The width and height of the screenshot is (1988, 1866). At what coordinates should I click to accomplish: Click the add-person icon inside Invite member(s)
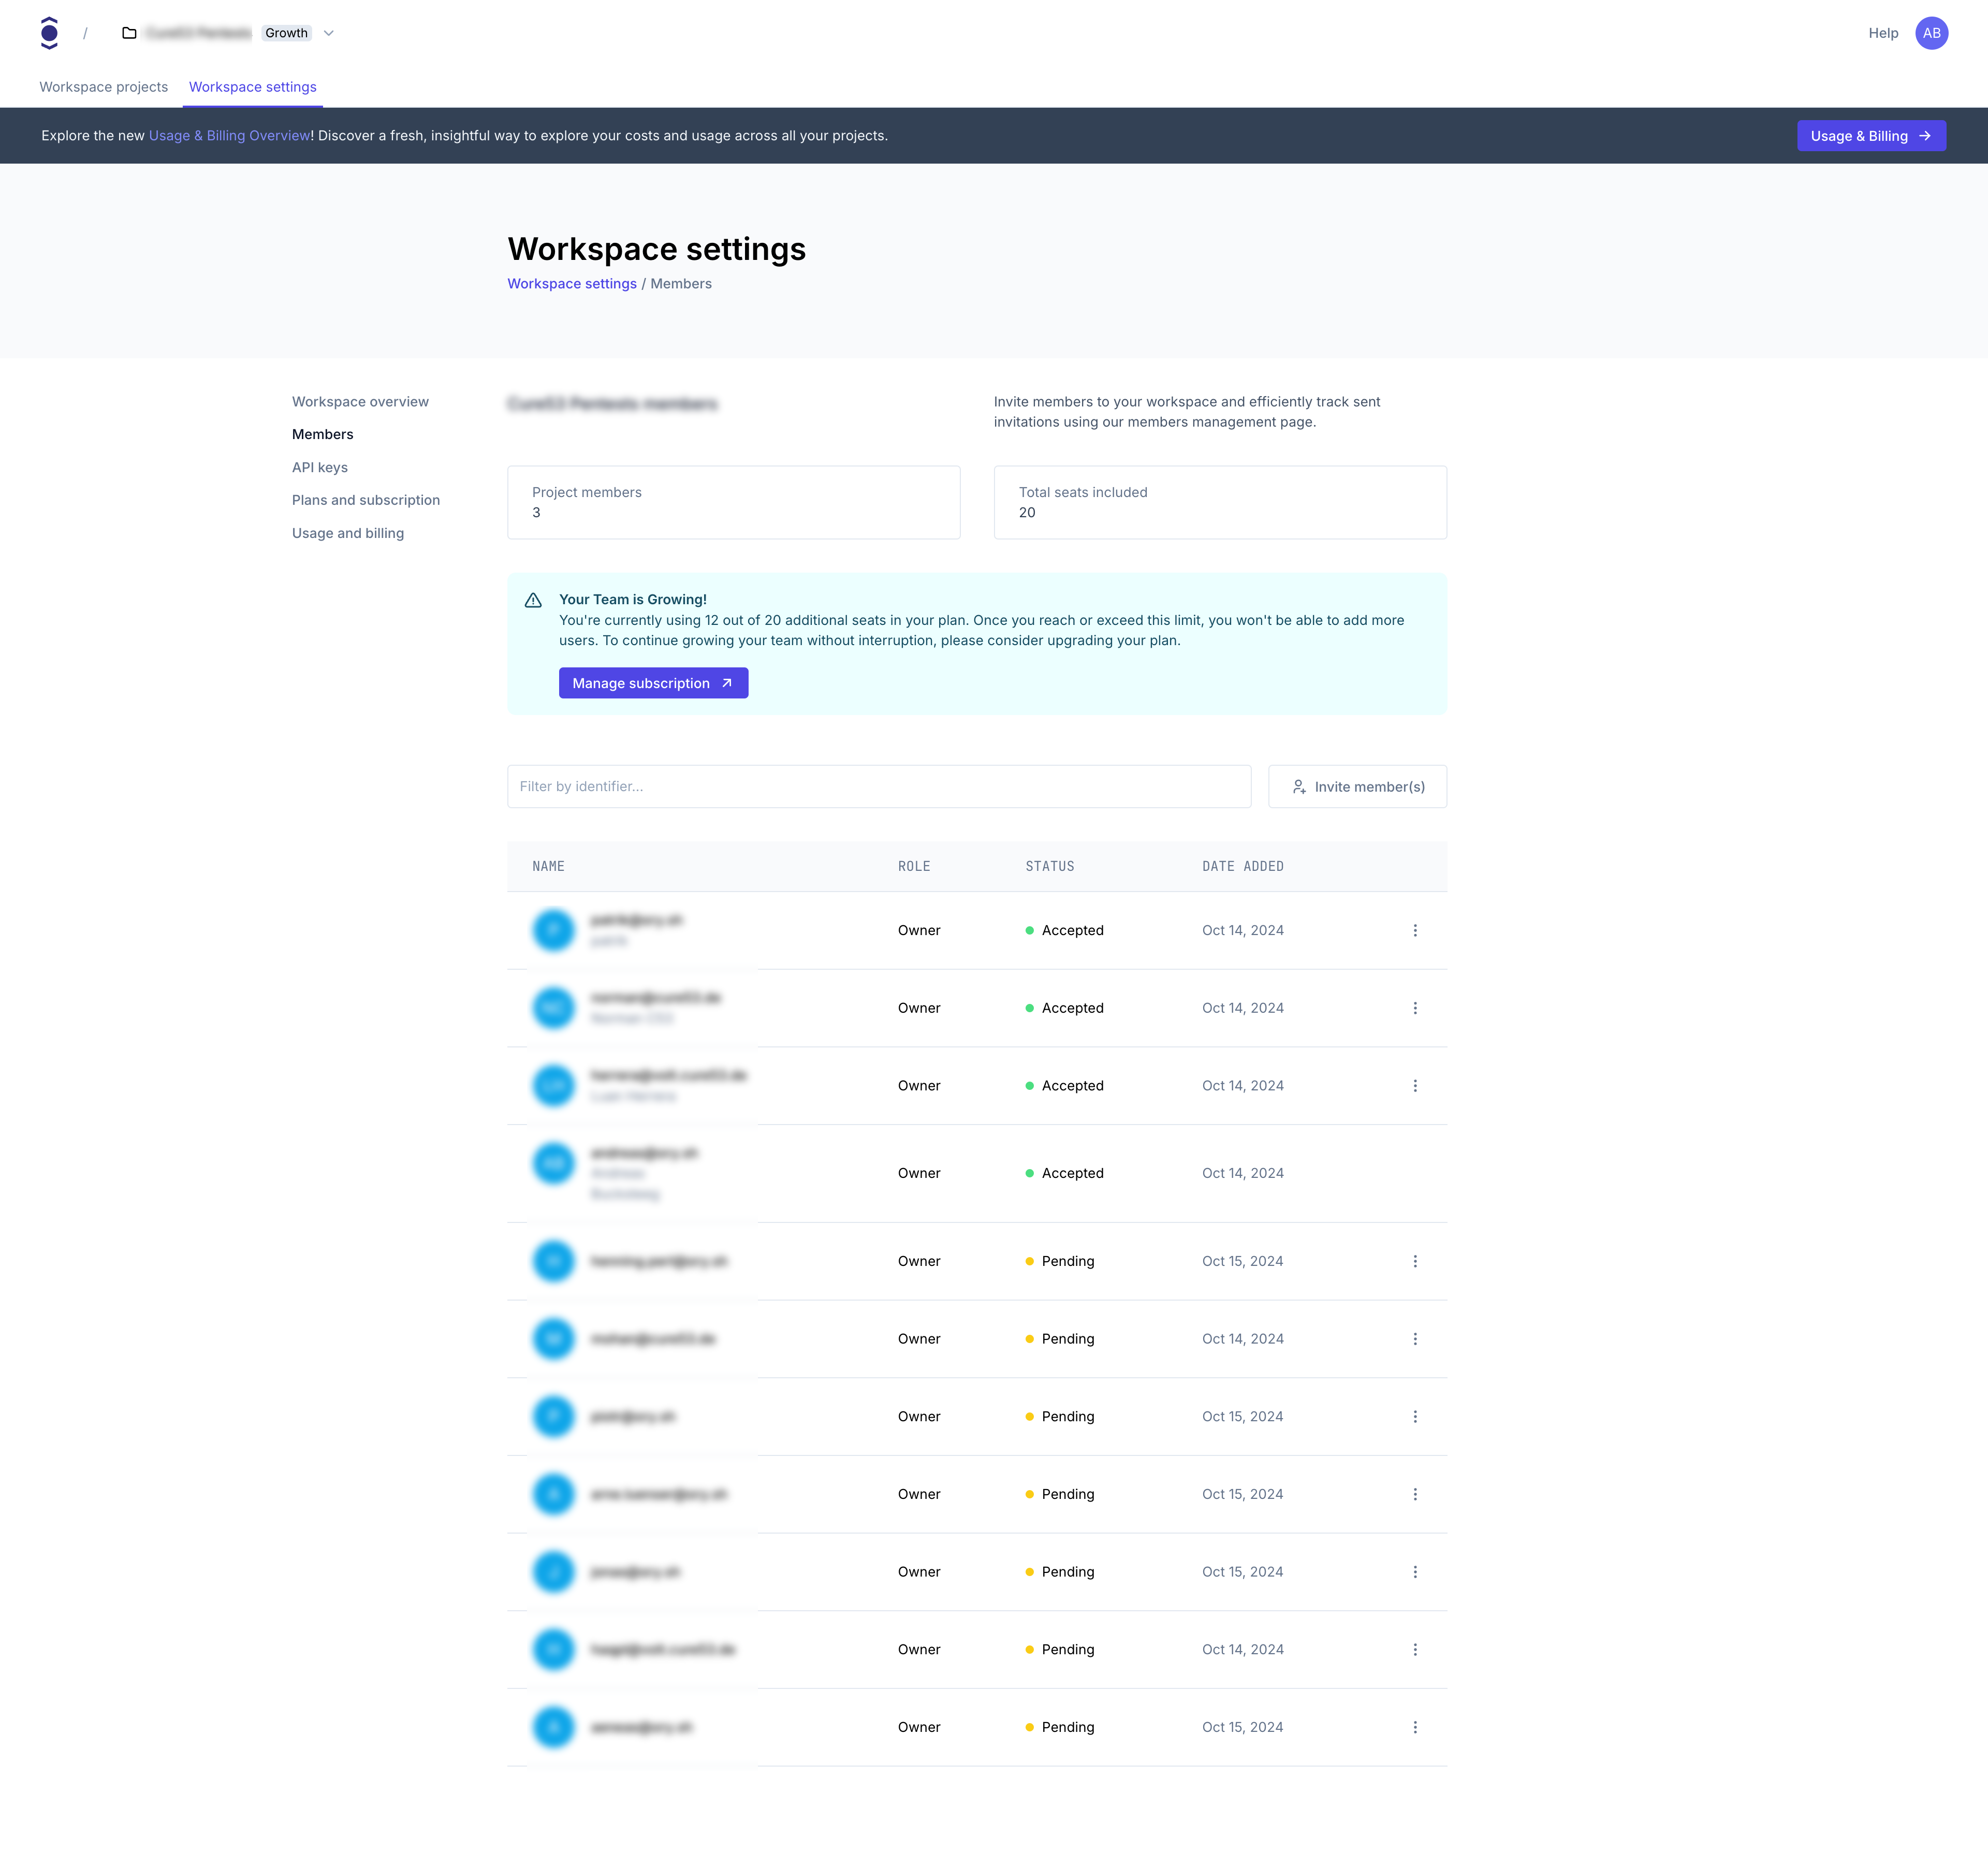(1300, 787)
